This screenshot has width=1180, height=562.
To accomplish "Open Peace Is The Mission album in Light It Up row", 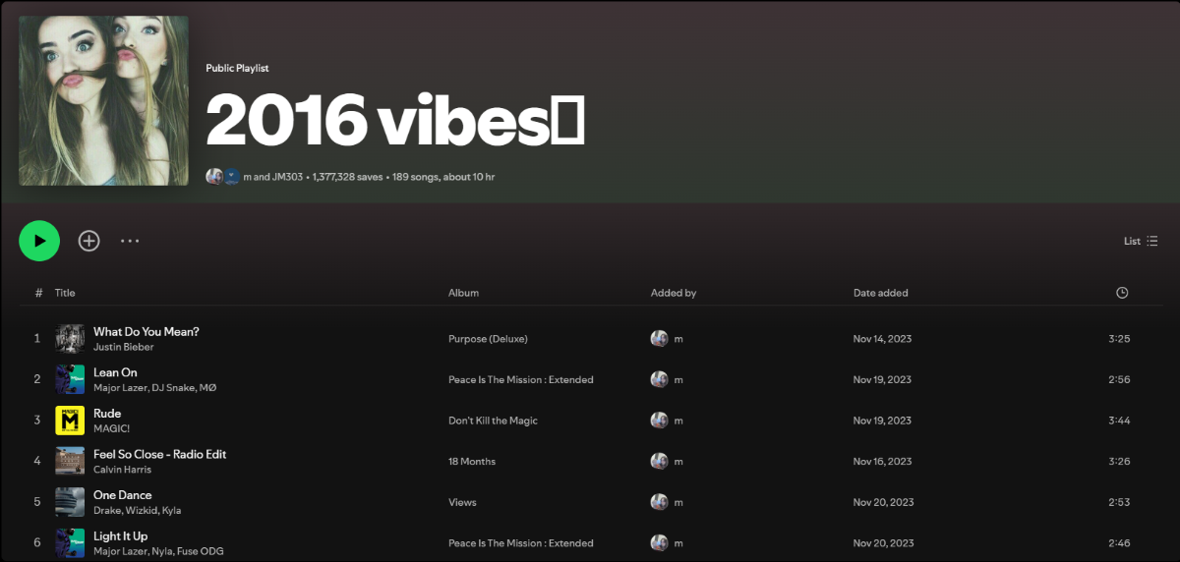I will click(x=521, y=543).
